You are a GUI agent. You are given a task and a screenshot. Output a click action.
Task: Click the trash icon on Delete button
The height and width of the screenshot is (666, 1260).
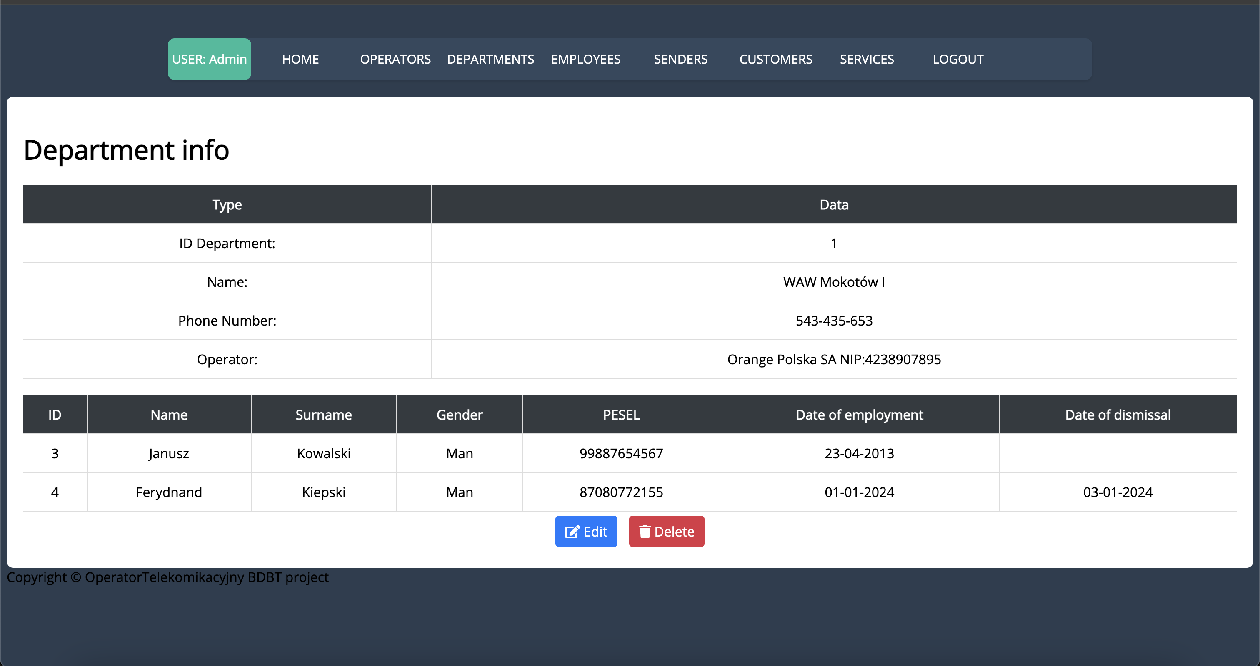tap(645, 531)
